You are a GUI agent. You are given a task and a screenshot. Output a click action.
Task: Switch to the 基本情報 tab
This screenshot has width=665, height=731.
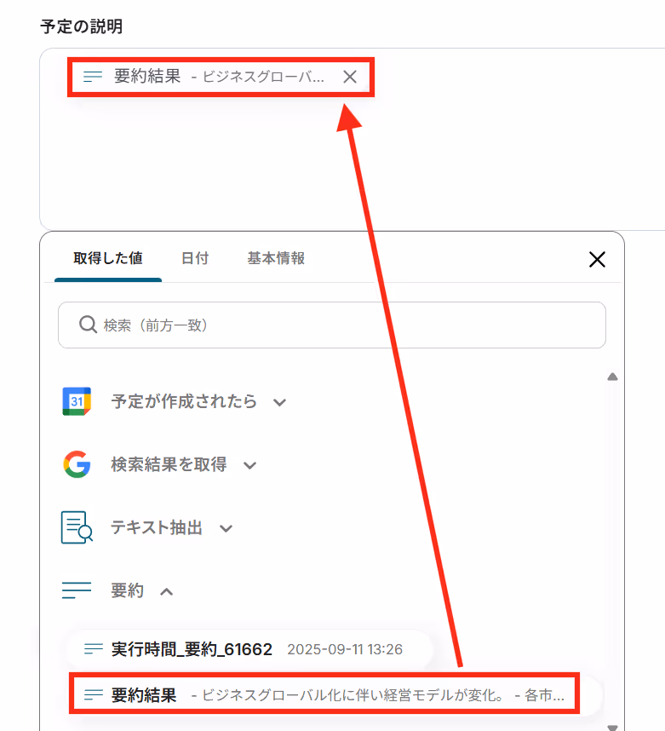point(276,258)
